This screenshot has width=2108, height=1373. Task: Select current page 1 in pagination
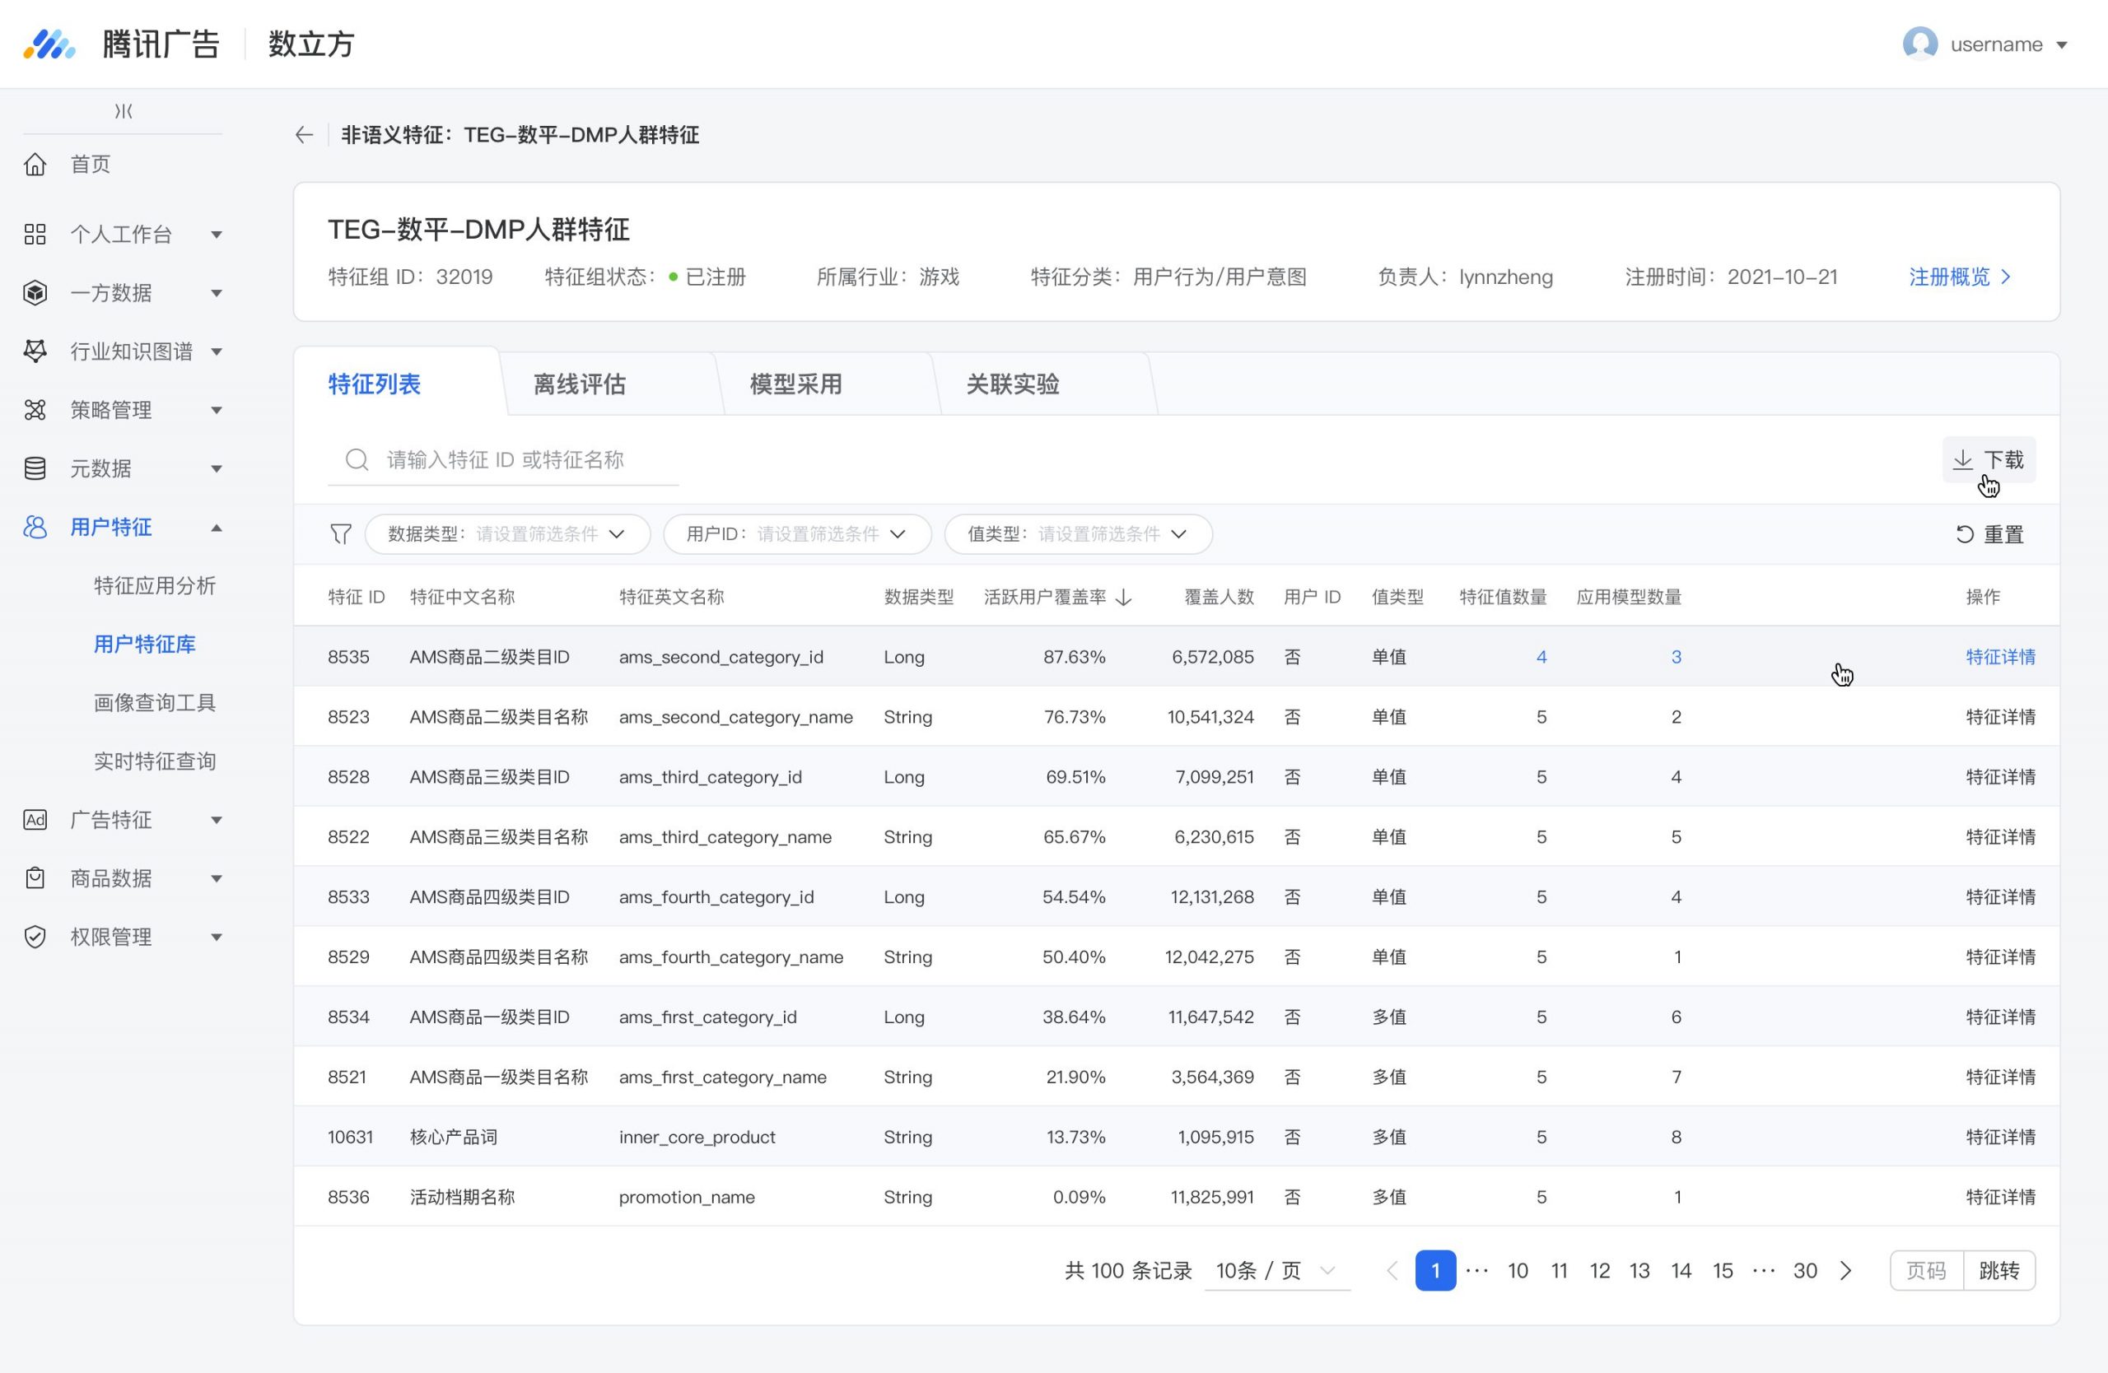1436,1271
